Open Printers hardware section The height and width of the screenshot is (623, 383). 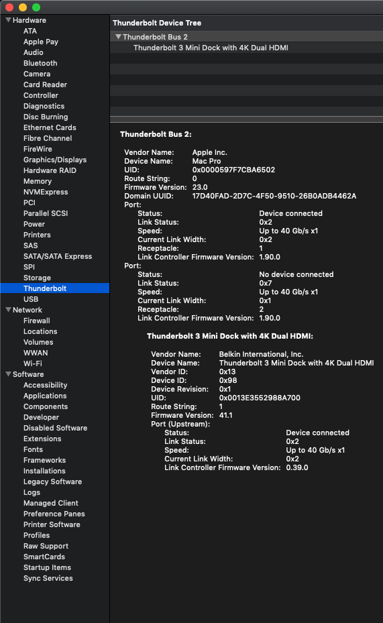click(x=37, y=235)
